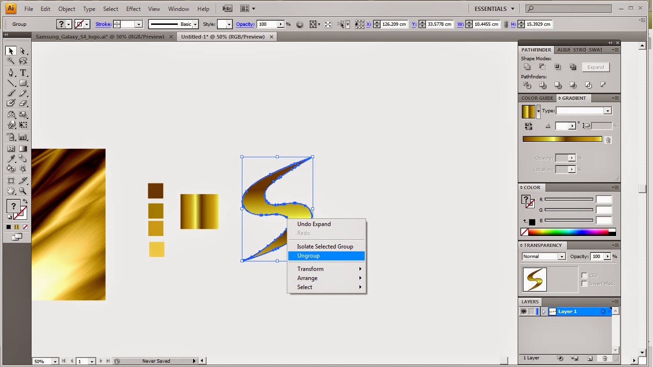
Task: Select the Pencil tool
Action: [22, 93]
